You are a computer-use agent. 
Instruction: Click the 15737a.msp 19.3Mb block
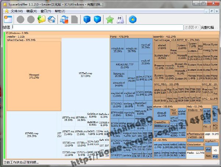(69, 119)
